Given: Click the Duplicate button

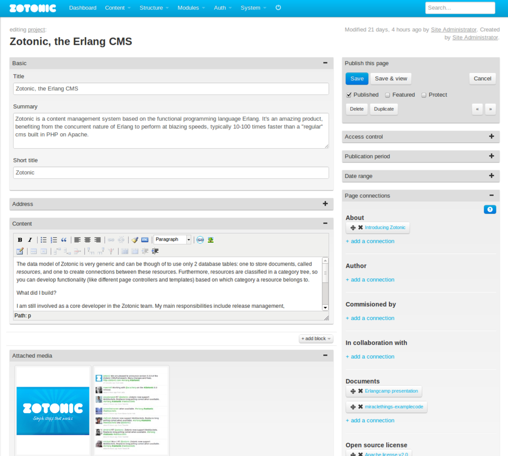Looking at the screenshot, I should [384, 109].
